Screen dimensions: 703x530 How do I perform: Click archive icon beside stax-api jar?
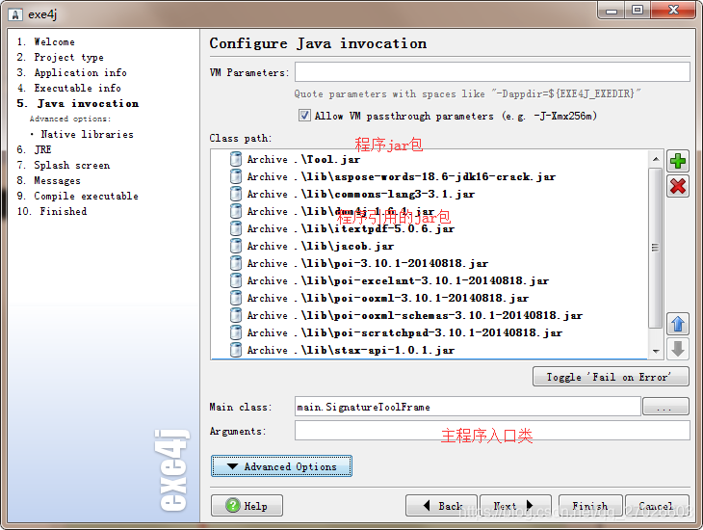236,350
